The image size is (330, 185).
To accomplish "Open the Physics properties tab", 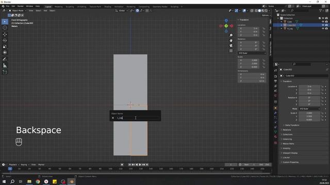I will (x=275, y=122).
